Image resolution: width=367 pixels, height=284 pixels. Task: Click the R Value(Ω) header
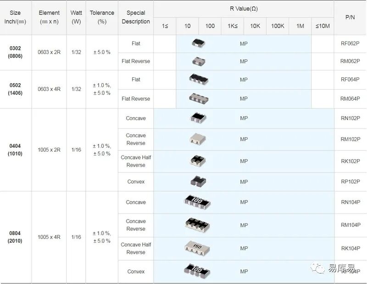pos(244,9)
